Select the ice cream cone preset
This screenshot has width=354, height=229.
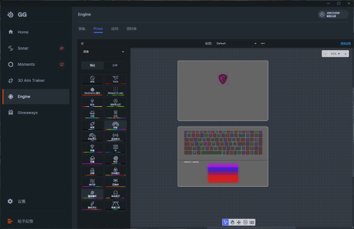pos(92,102)
